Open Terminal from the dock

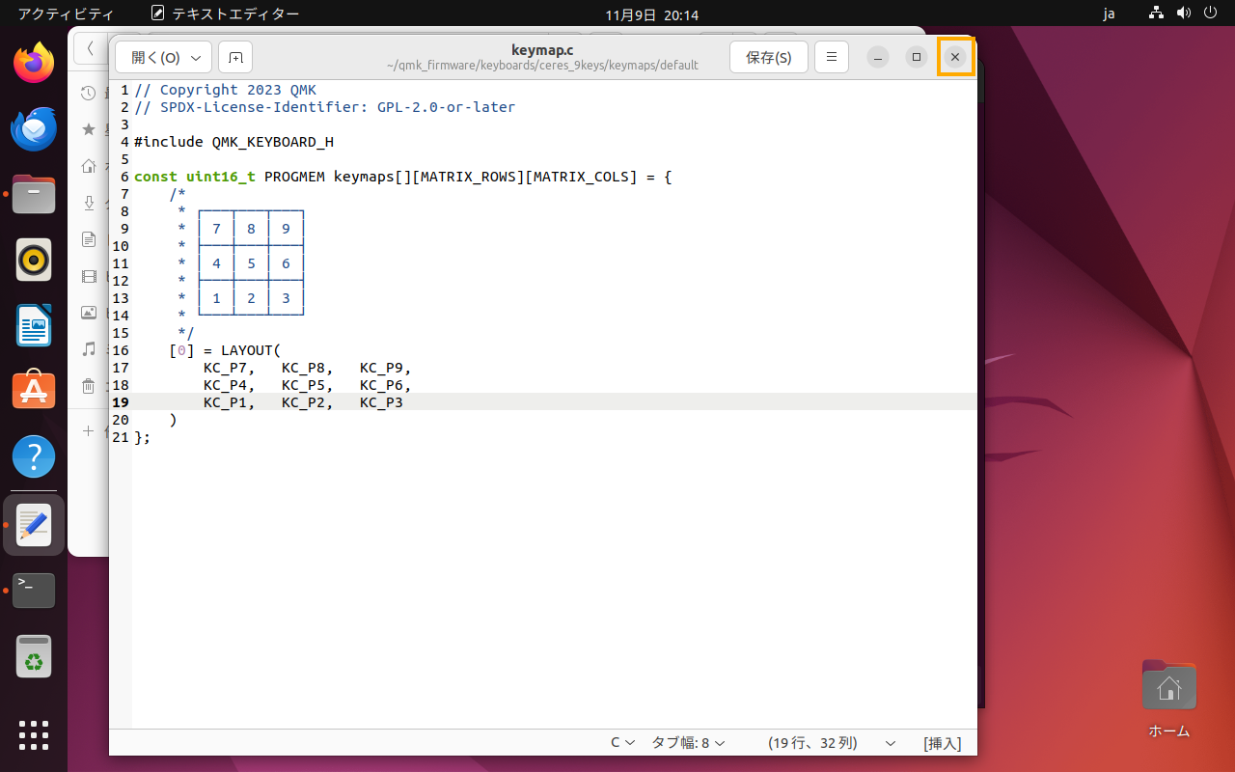point(34,591)
